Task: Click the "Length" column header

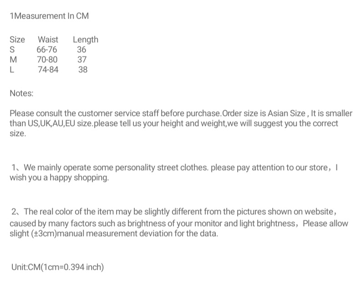Action: tap(86, 40)
